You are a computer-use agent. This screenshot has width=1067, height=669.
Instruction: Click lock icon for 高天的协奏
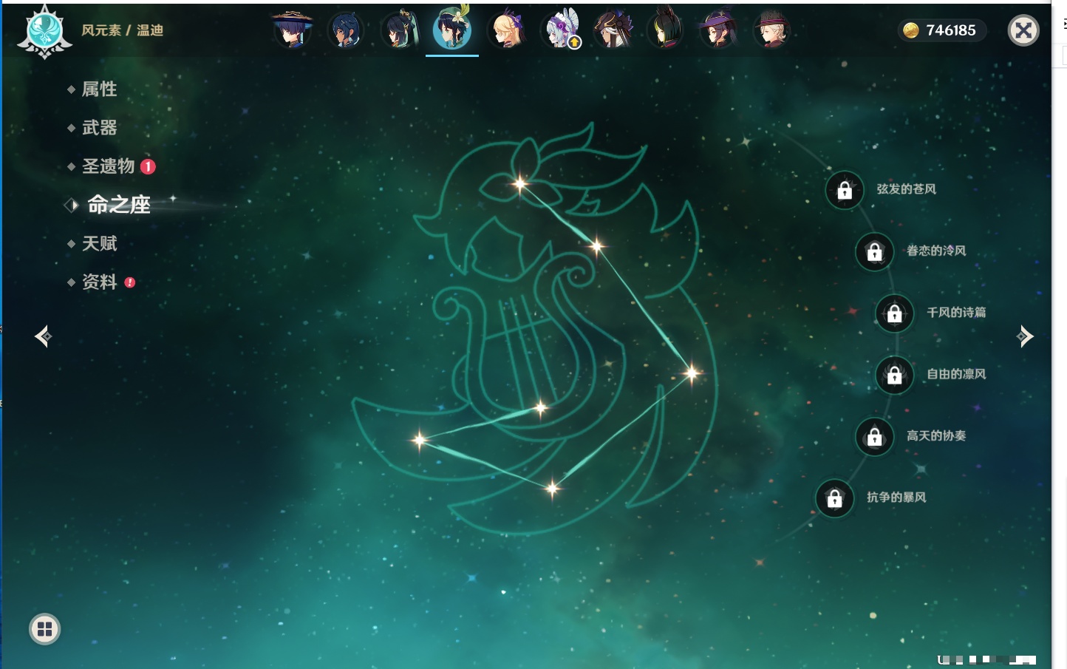pos(874,437)
